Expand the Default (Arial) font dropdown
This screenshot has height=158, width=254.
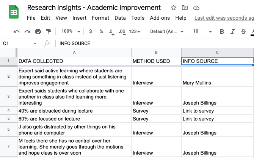click(x=167, y=31)
